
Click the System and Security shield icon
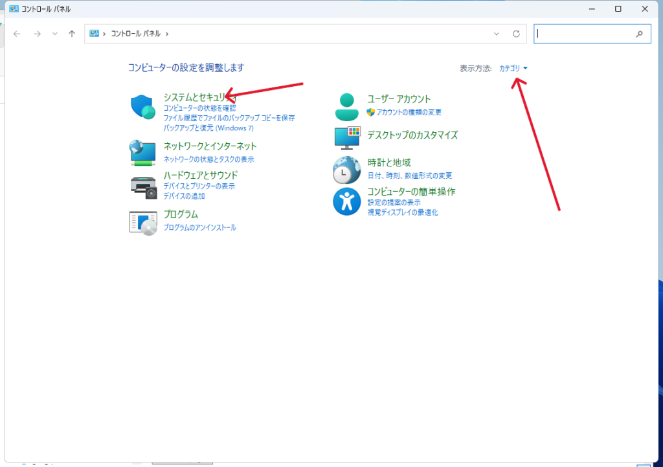142,107
